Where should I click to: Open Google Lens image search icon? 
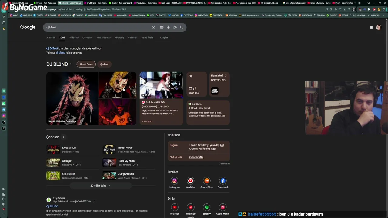pos(175,28)
